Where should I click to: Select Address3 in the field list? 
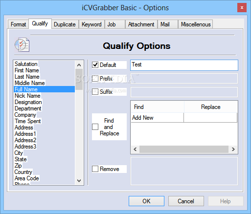[x=44, y=147]
